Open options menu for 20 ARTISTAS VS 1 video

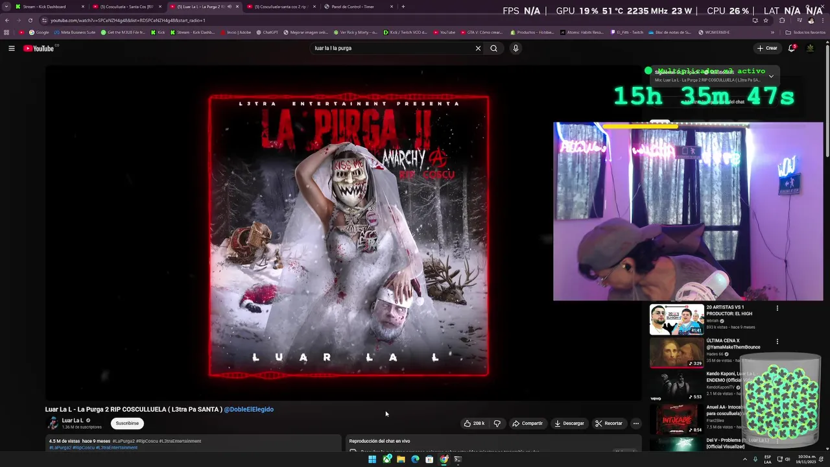tap(777, 308)
